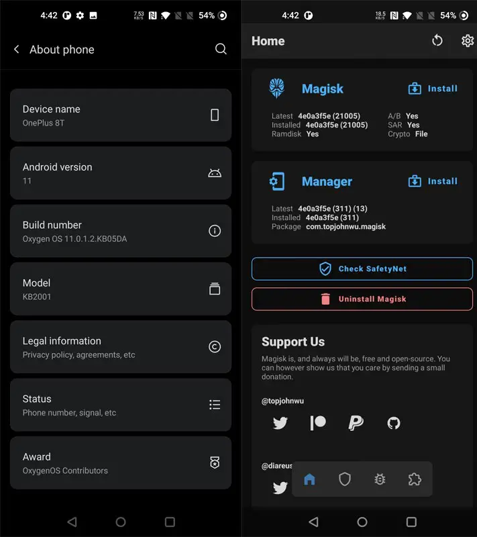Viewport: 477px width, 537px height.
Task: Open Magisk settings gear
Action: pos(468,41)
